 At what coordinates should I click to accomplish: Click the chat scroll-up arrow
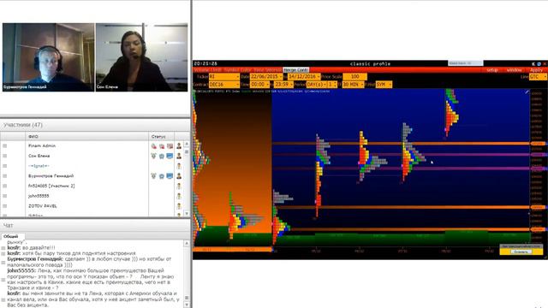187,243
